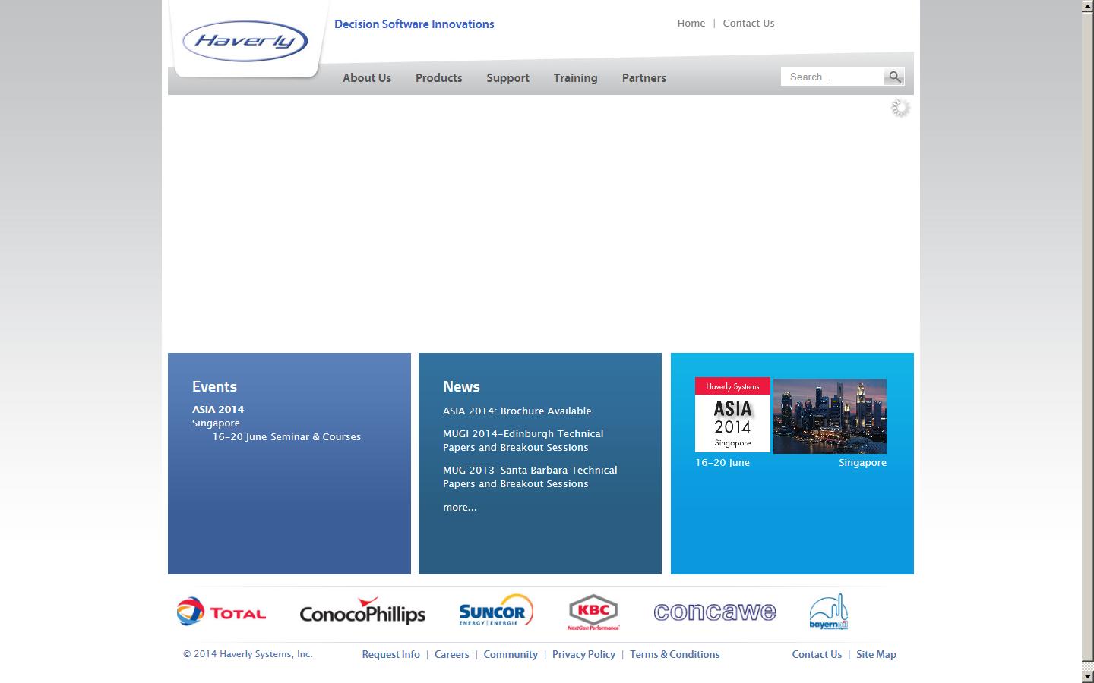The width and height of the screenshot is (1094, 683).
Task: Open the Products menu
Action: pos(438,77)
